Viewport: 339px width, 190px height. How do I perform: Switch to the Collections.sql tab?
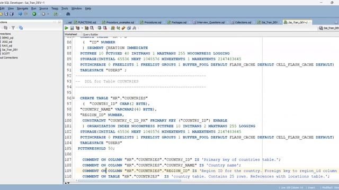(x=241, y=22)
